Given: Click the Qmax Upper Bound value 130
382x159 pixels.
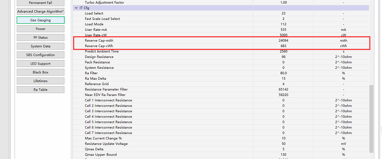Looking at the screenshot, I should (283, 154).
